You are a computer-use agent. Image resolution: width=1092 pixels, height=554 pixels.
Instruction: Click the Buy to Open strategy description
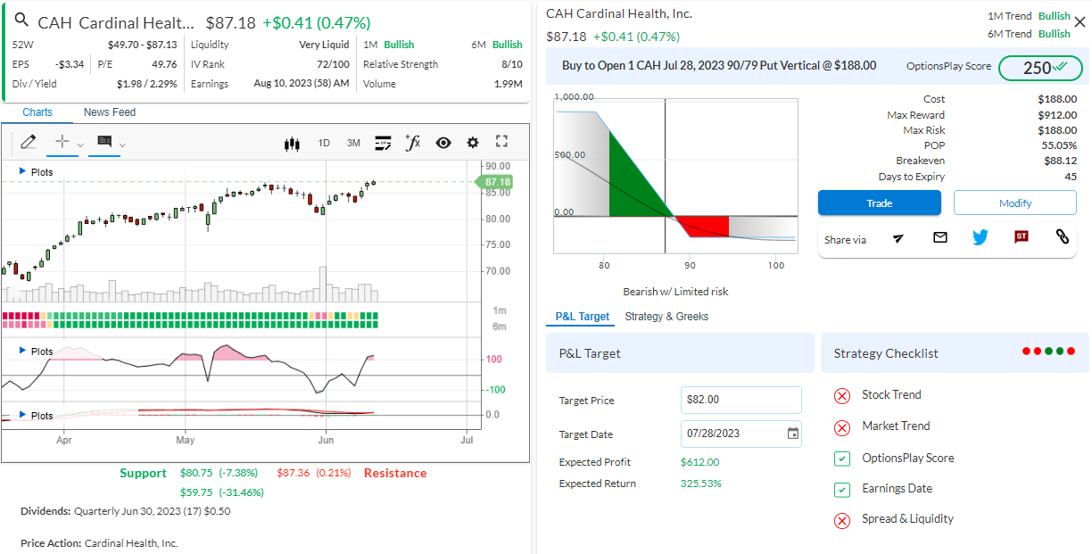[719, 65]
